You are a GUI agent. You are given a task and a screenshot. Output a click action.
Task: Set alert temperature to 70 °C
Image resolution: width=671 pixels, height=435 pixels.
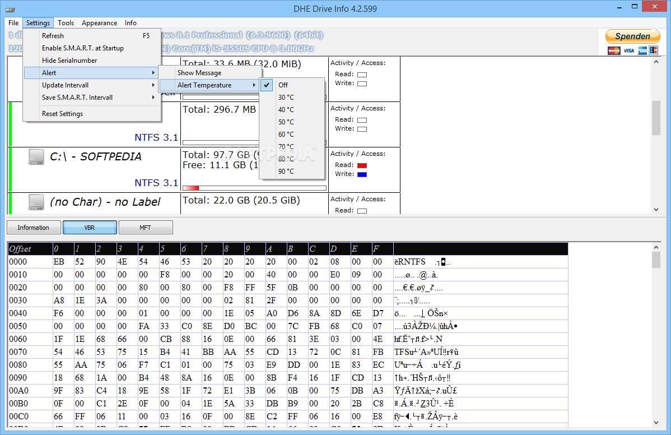(x=292, y=147)
